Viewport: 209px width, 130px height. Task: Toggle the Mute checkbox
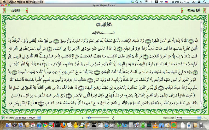[202, 118]
